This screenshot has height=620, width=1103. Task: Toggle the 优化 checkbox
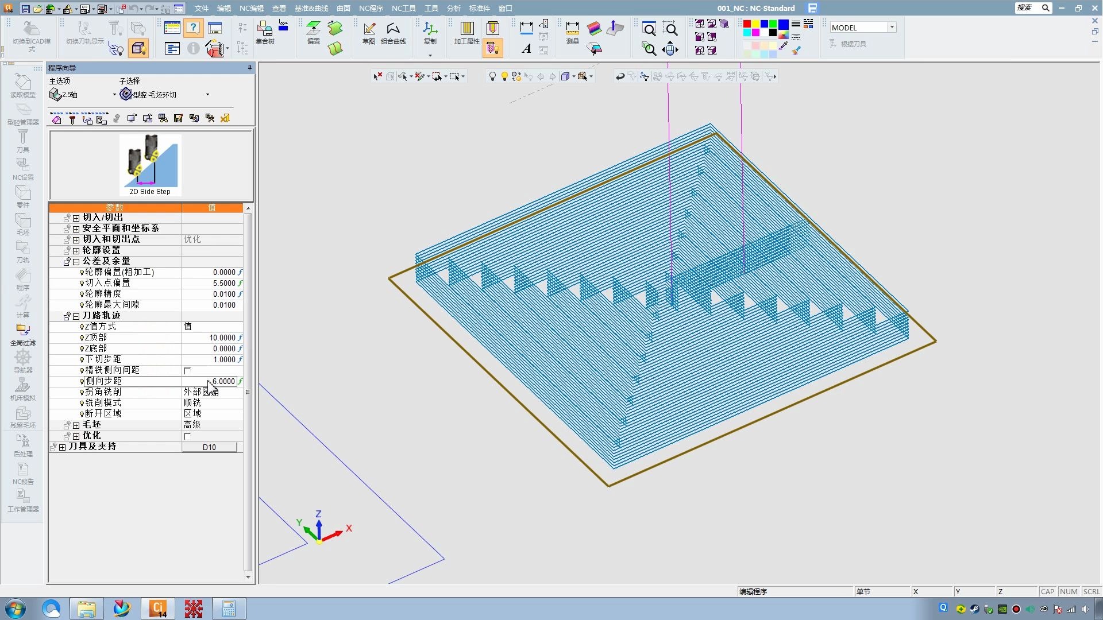point(187,436)
